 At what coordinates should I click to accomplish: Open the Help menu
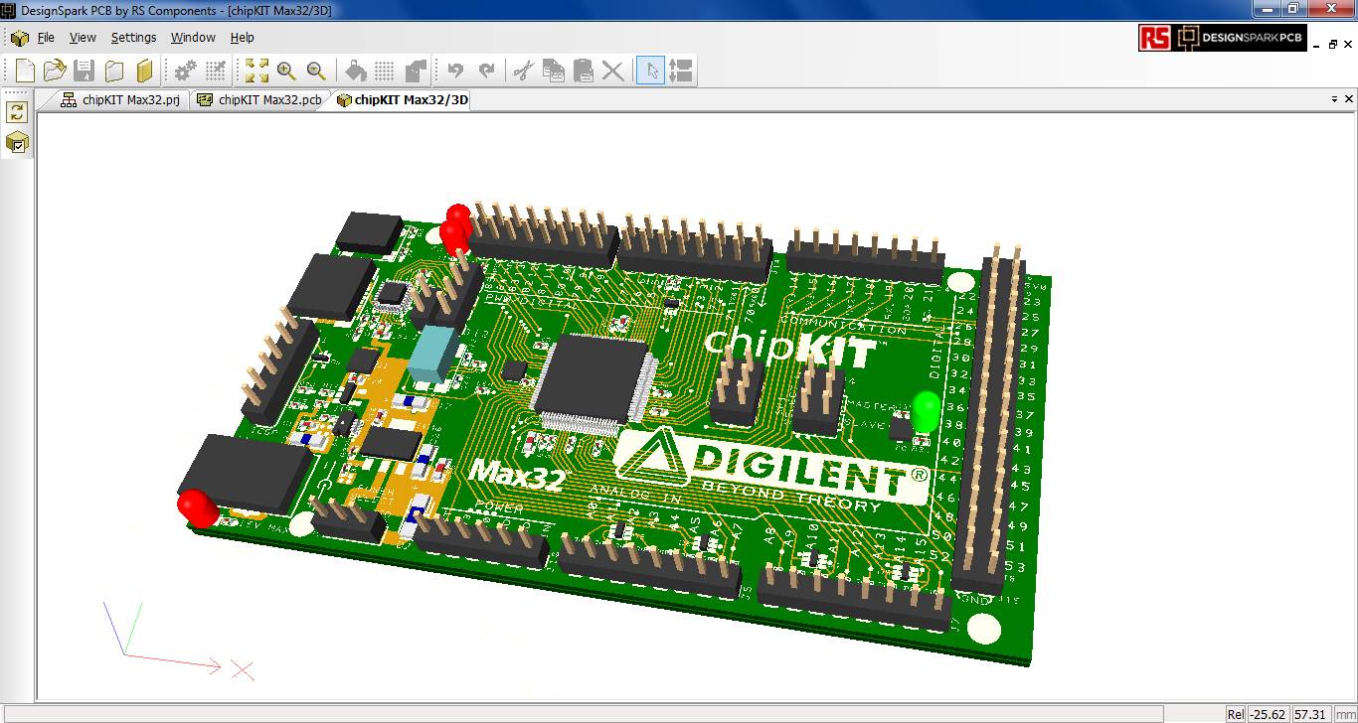click(x=243, y=38)
